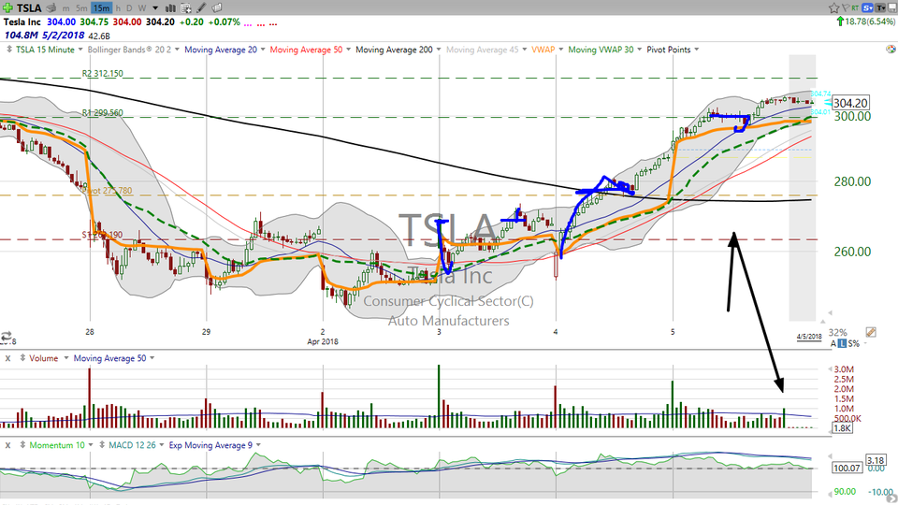Open the Moving VWAP 30 dropdown
Image resolution: width=898 pixels, height=505 pixels.
click(x=639, y=50)
